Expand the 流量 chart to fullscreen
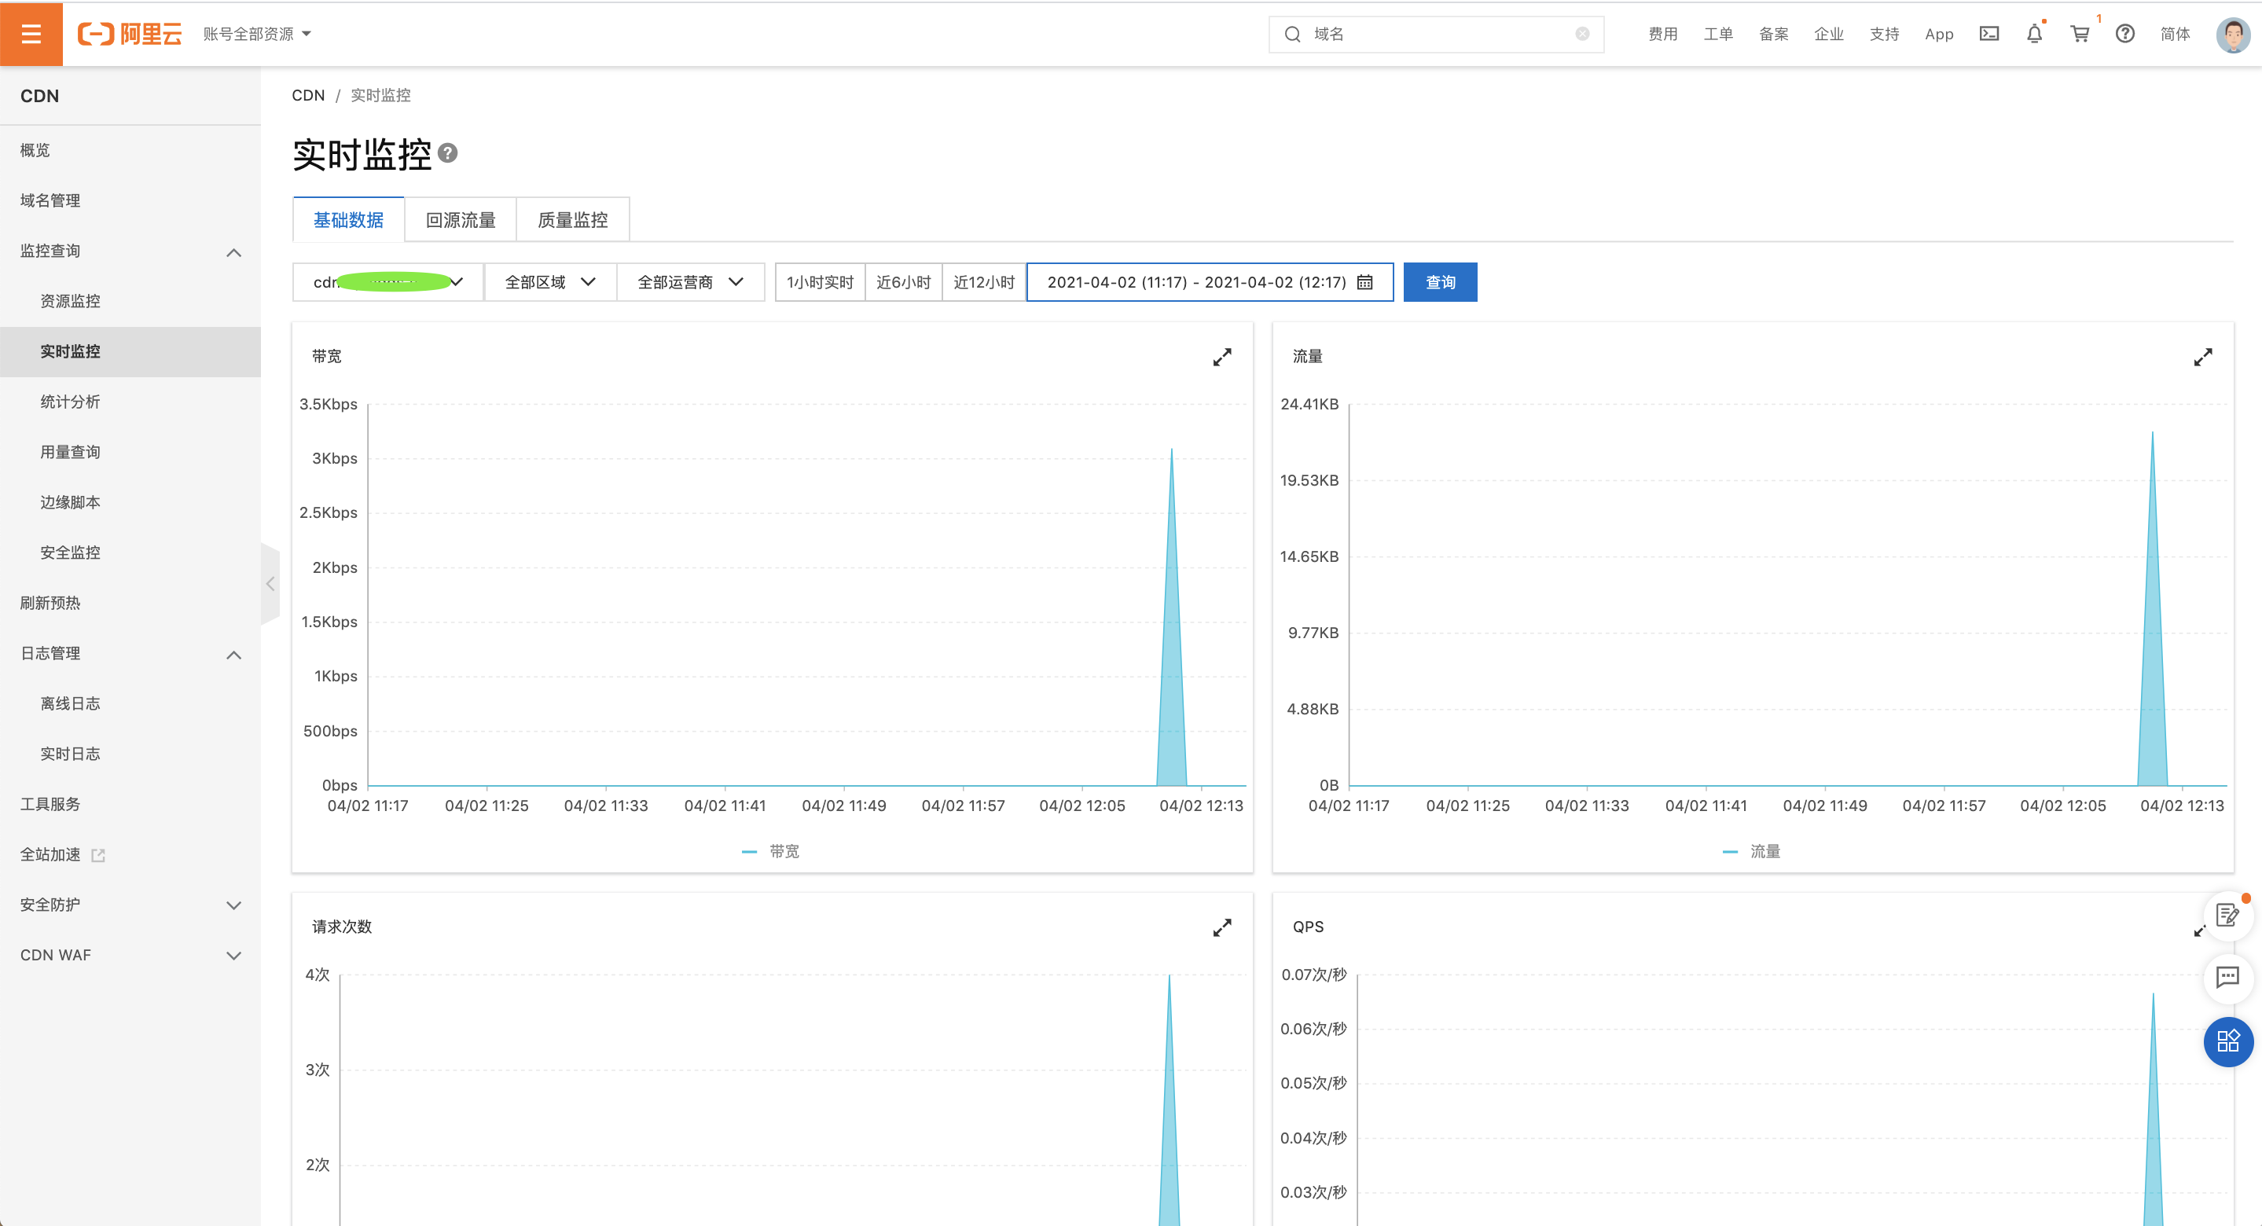 click(x=2202, y=357)
